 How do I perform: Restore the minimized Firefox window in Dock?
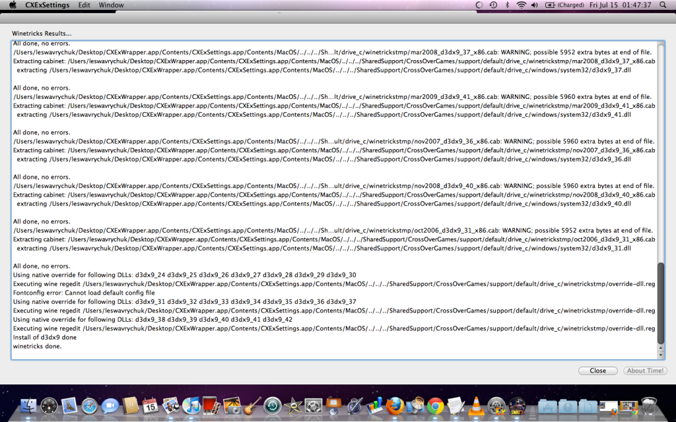[x=609, y=407]
